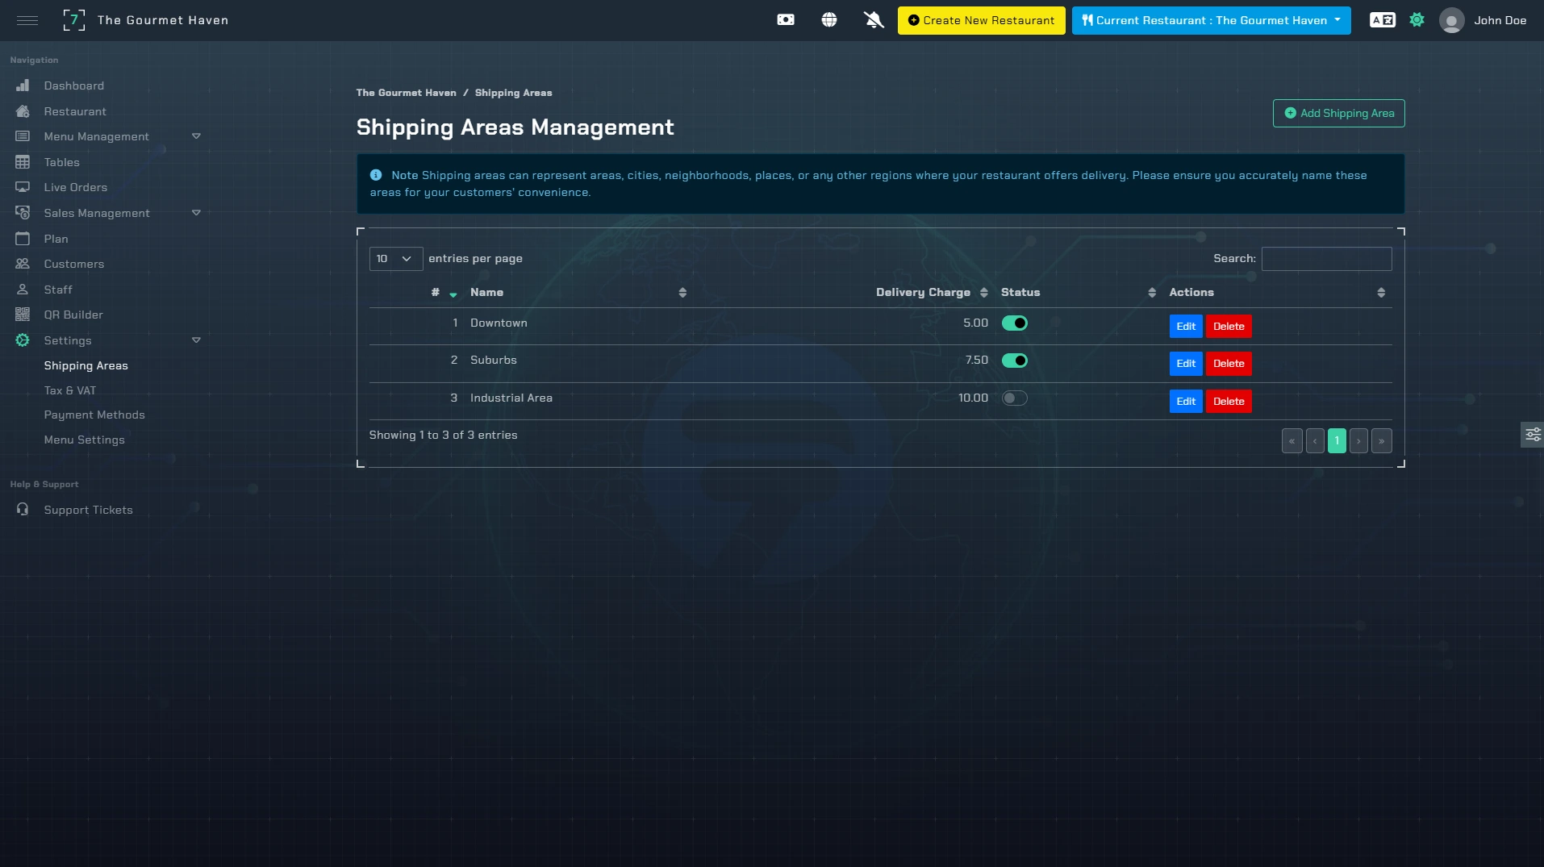The height and width of the screenshot is (867, 1544).
Task: Toggle the hamburger sidebar menu
Action: (27, 20)
